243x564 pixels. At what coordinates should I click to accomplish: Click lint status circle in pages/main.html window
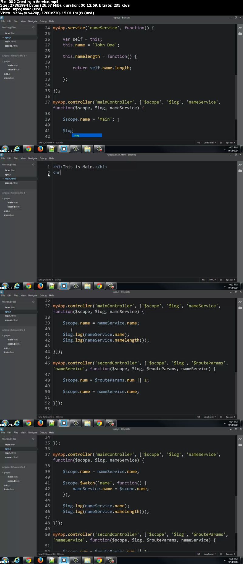[x=221, y=280]
